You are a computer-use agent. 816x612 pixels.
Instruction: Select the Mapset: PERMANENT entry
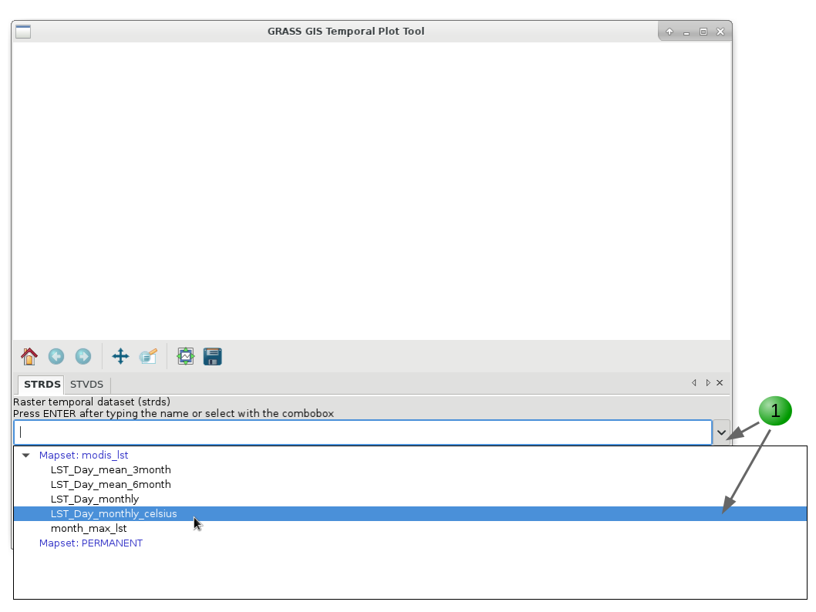[91, 543]
